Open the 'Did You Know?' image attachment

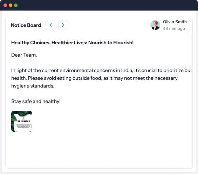22,121
